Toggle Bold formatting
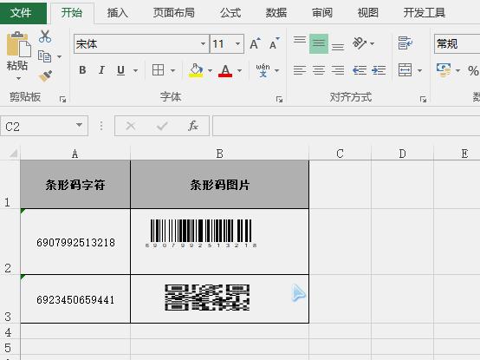 pyautogui.click(x=82, y=70)
